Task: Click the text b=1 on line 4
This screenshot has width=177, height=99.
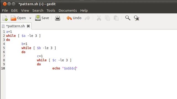Action: [x=24, y=44]
